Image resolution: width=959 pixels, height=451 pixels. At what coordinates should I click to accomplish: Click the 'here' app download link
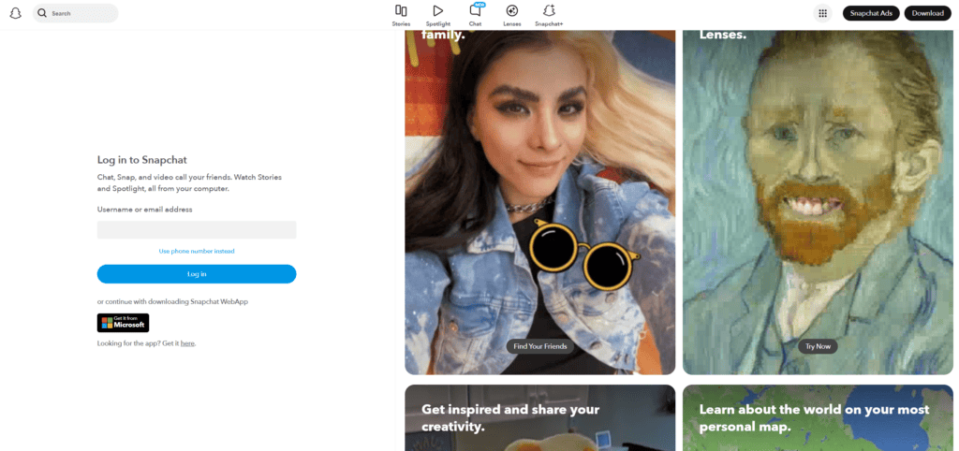pos(187,343)
